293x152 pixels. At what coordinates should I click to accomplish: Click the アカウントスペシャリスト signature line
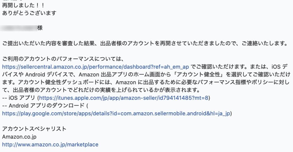pyautogui.click(x=34, y=129)
